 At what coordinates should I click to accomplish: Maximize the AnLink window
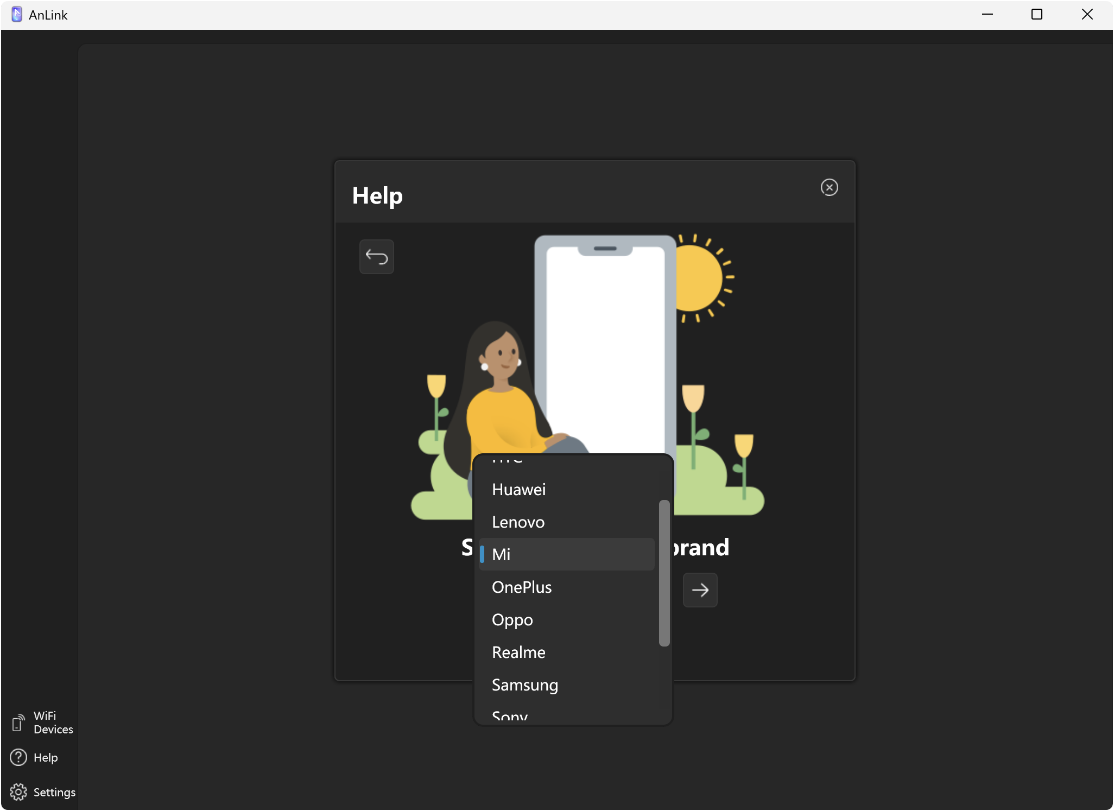[1036, 15]
